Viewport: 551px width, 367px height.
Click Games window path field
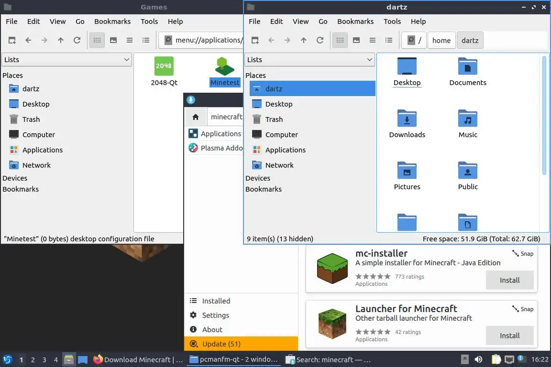[x=201, y=41]
